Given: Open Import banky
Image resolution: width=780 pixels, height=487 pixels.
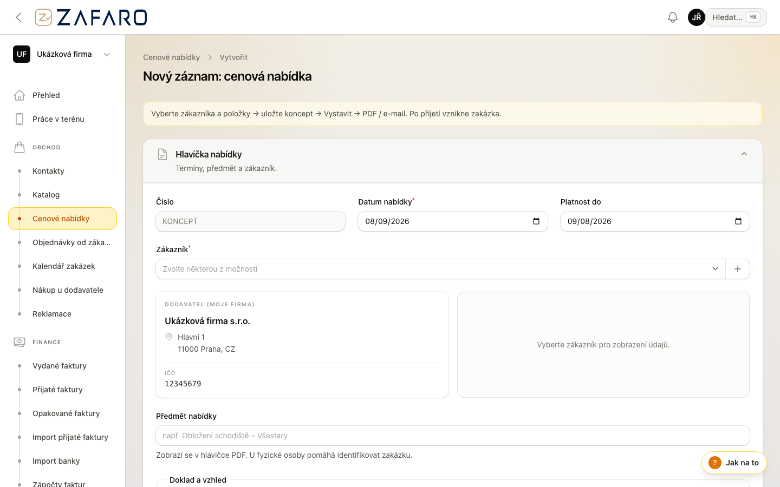Looking at the screenshot, I should pos(63,461).
